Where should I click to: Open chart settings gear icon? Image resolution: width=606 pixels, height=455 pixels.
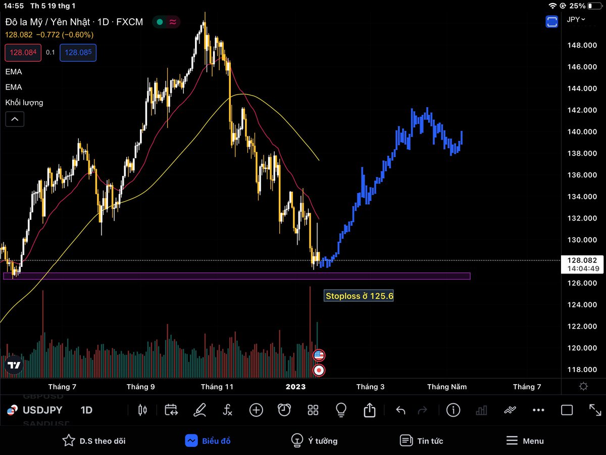[584, 387]
